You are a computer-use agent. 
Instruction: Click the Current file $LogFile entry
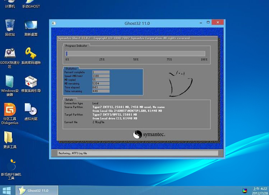98,122
